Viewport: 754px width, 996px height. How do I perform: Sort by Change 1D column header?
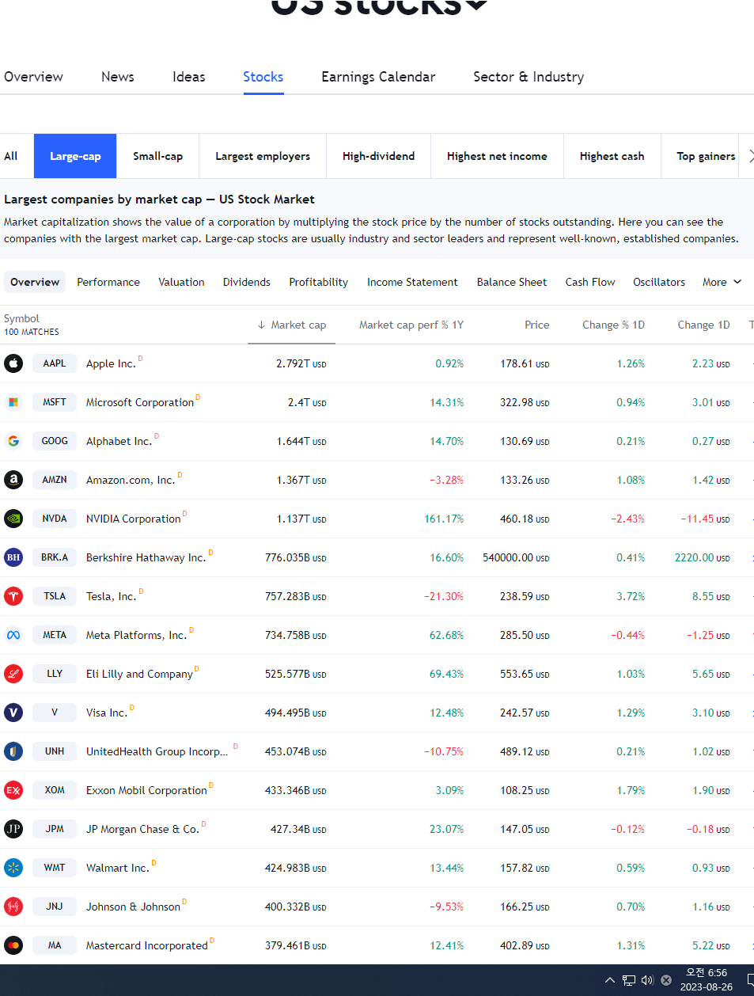(x=703, y=325)
